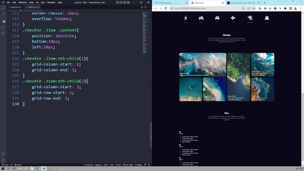Click the ship icon on webpage
The width and height of the screenshot is (304, 171).
click(x=267, y=18)
